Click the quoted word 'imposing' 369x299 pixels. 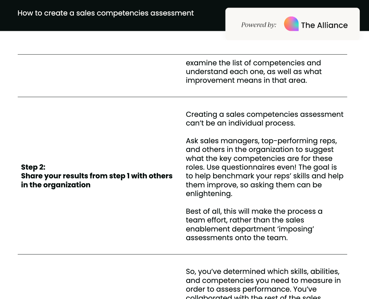click(296, 229)
